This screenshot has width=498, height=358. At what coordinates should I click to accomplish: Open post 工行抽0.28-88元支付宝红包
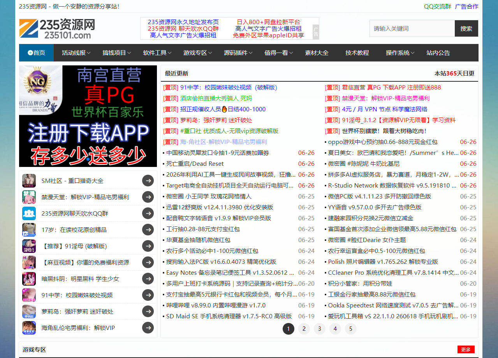coord(203,229)
